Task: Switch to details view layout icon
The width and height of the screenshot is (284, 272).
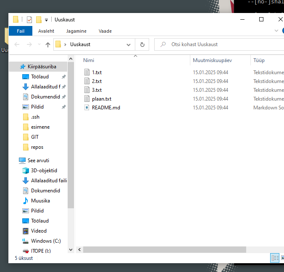Action: point(275,258)
